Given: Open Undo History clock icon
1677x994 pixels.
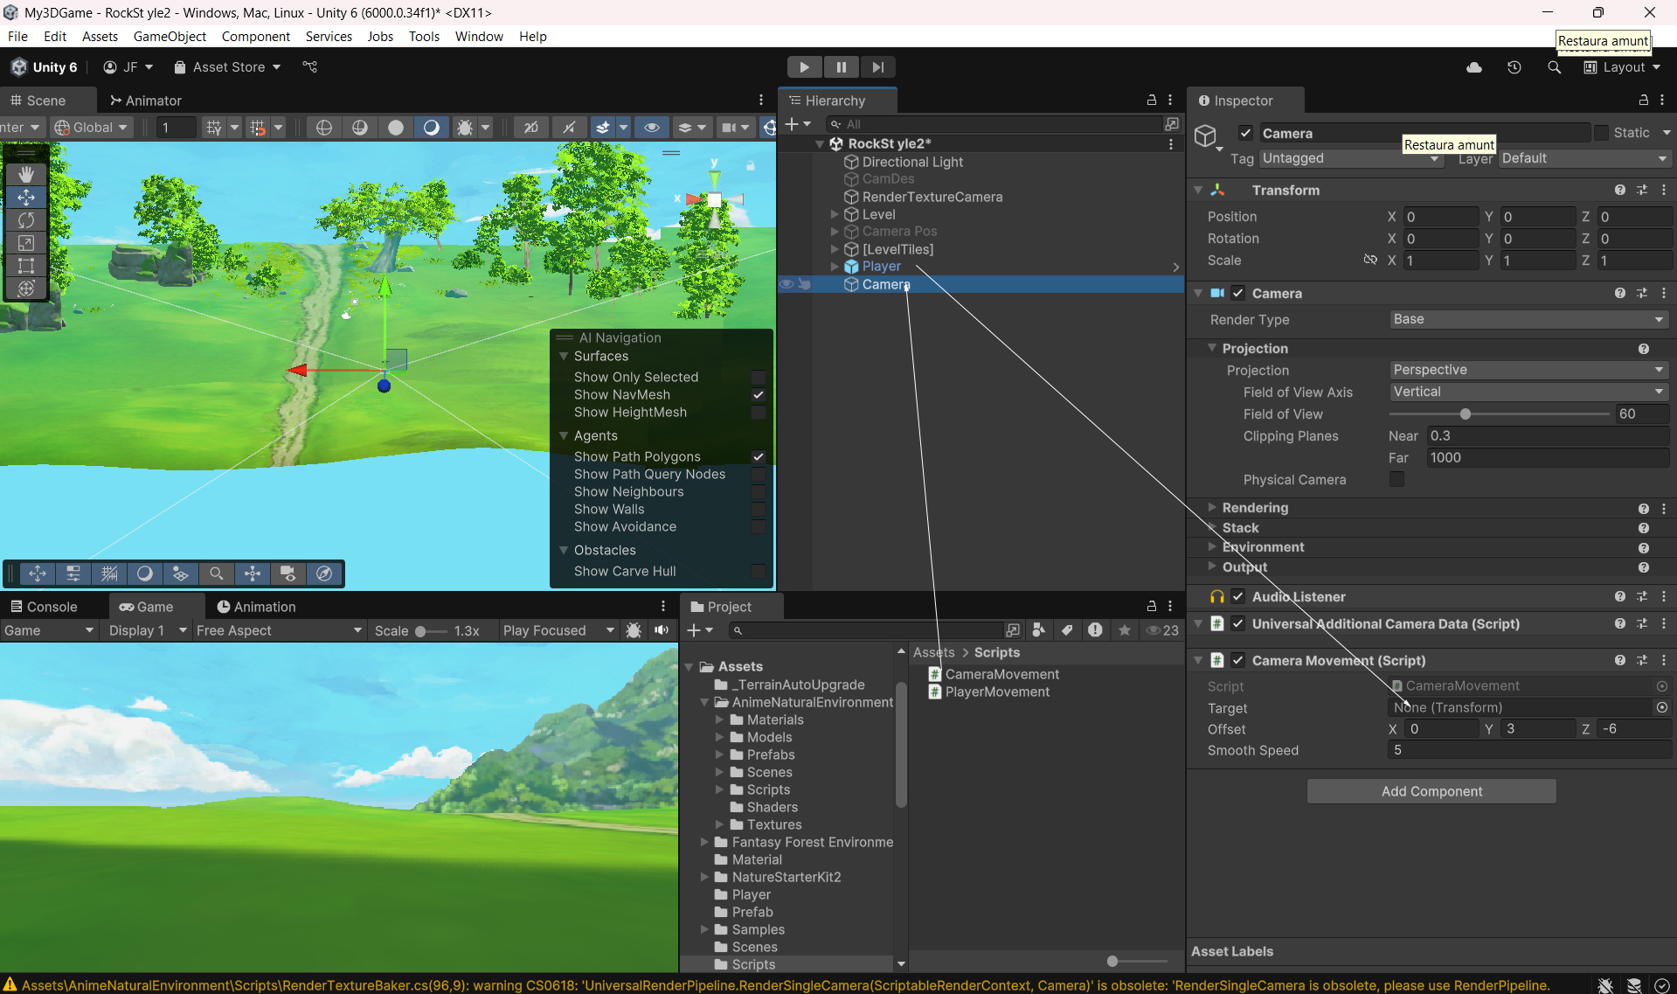Looking at the screenshot, I should pyautogui.click(x=1514, y=67).
